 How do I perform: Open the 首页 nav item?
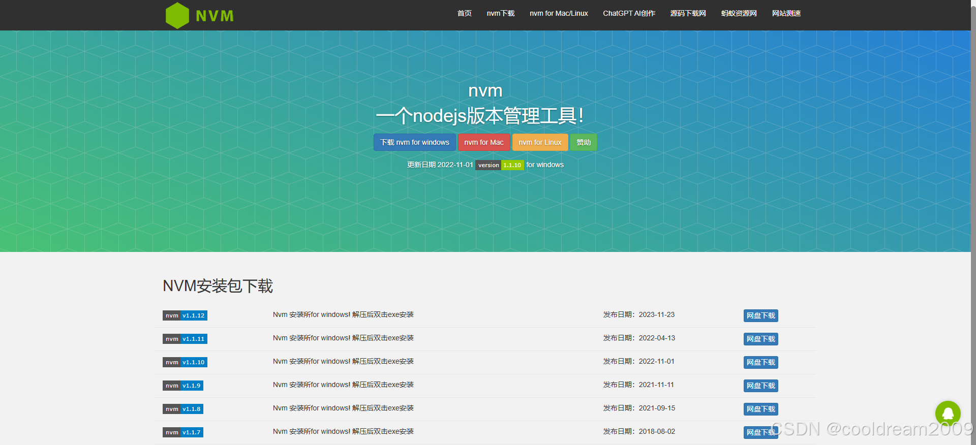[465, 13]
